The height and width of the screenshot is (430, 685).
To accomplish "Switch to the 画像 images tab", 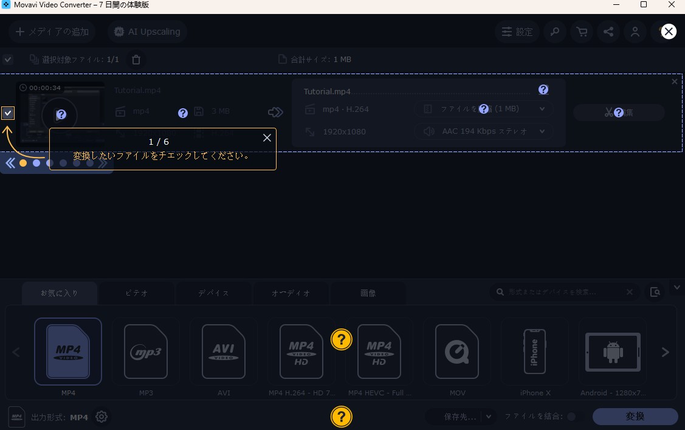I will coord(368,293).
